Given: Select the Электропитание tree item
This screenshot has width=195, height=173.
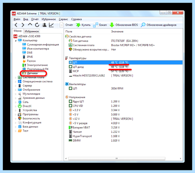Looking at the screenshot, I should coord(37,65).
